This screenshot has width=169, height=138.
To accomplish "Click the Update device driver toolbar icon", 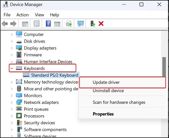I will 69,24.
